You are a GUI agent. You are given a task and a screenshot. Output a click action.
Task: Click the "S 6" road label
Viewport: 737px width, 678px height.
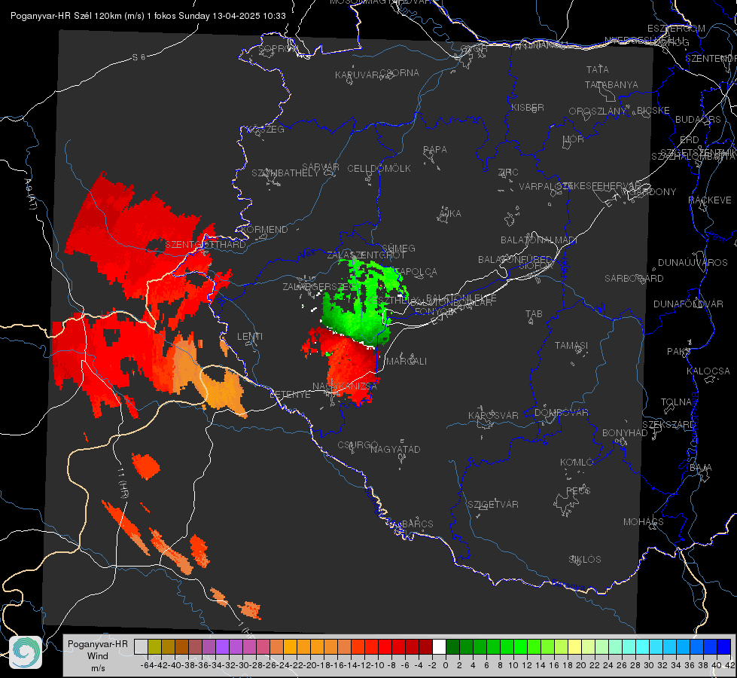click(x=139, y=57)
